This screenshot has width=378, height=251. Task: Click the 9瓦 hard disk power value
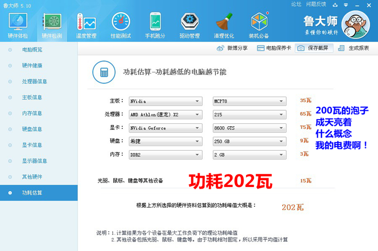(304, 140)
